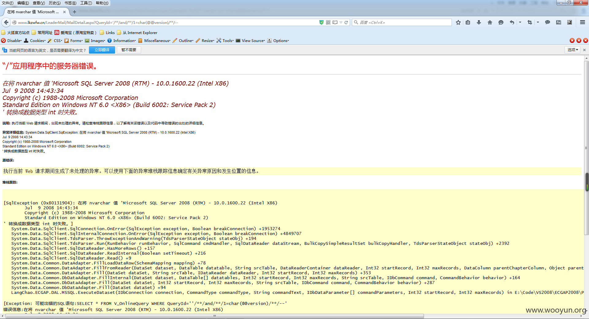
Task: Click the undo arrow toolbar icon
Action: [512, 22]
